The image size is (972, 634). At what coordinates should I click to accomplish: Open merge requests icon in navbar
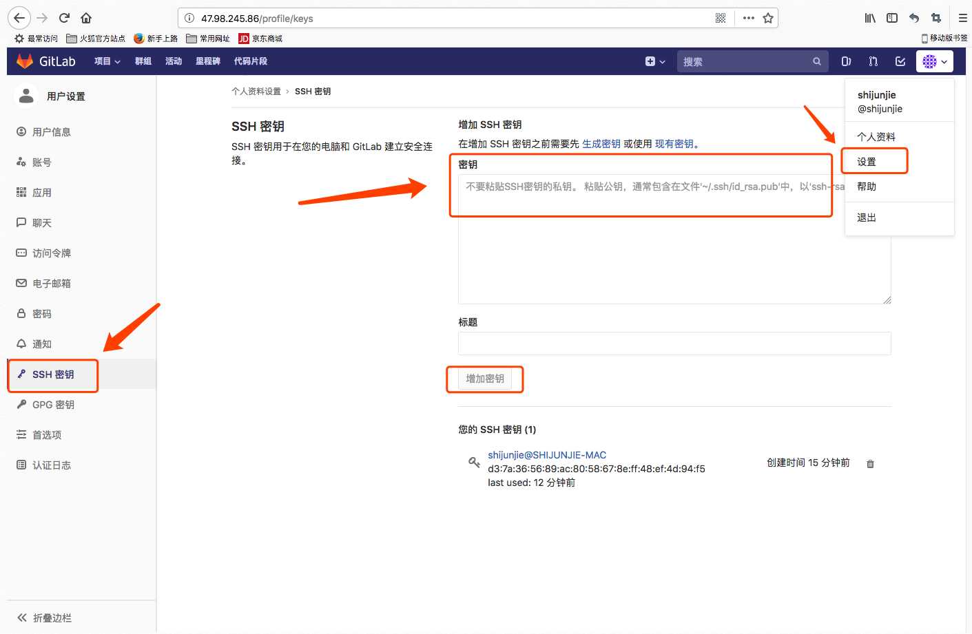pos(873,61)
